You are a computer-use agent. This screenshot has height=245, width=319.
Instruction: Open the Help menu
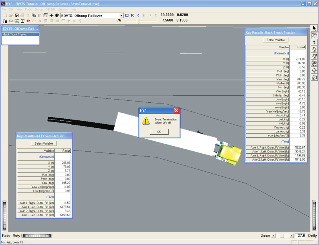click(x=73, y=9)
